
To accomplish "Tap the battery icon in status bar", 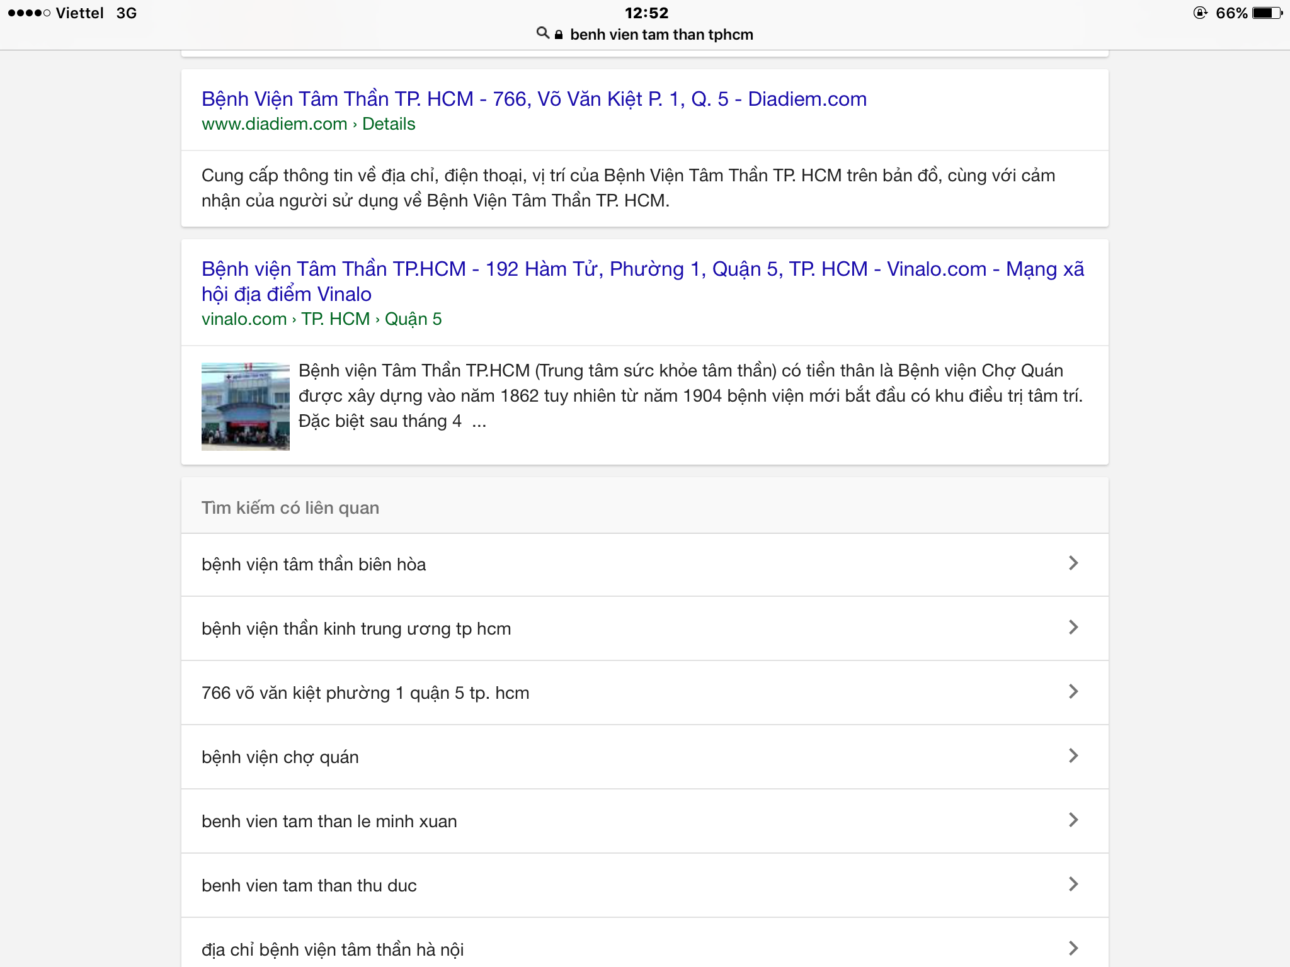I will click(x=1267, y=13).
